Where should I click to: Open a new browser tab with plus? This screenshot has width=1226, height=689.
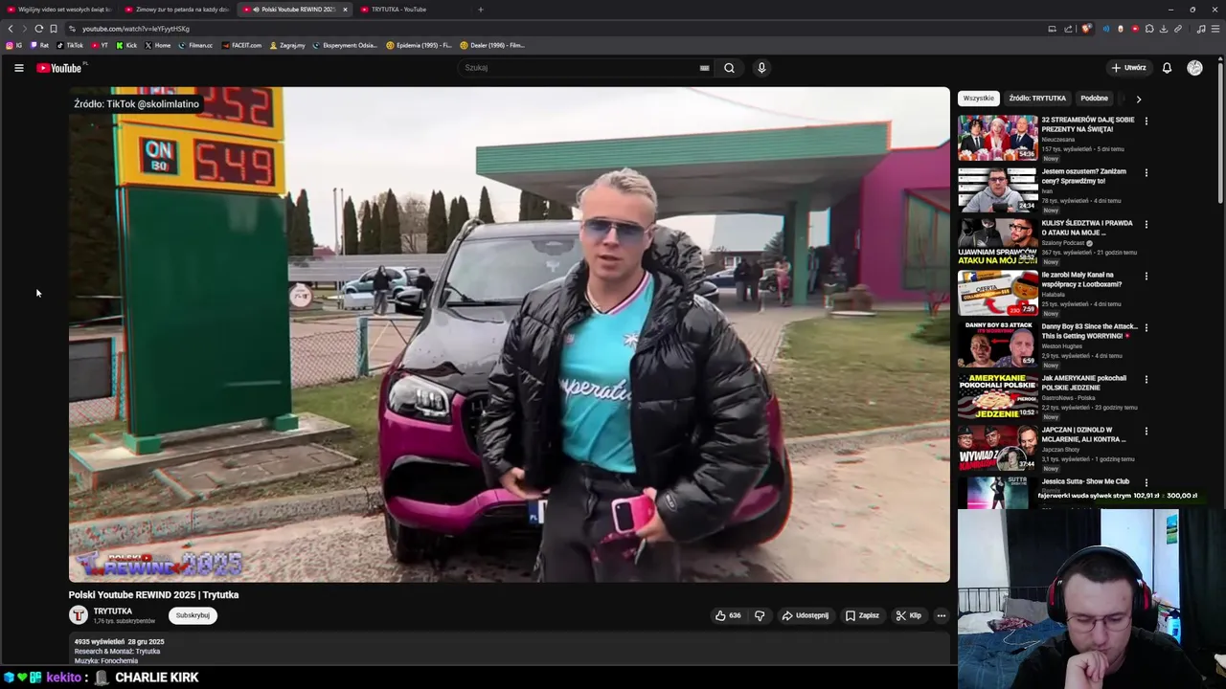click(x=481, y=10)
